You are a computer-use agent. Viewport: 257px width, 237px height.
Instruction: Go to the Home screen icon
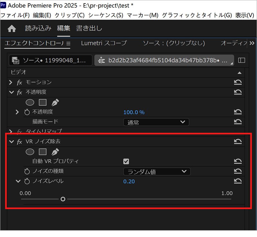coord(12,29)
